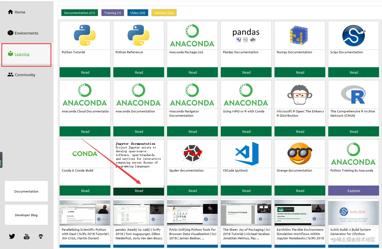Read the Numpy Documentation
The height and width of the screenshot is (249, 382).
click(x=300, y=72)
